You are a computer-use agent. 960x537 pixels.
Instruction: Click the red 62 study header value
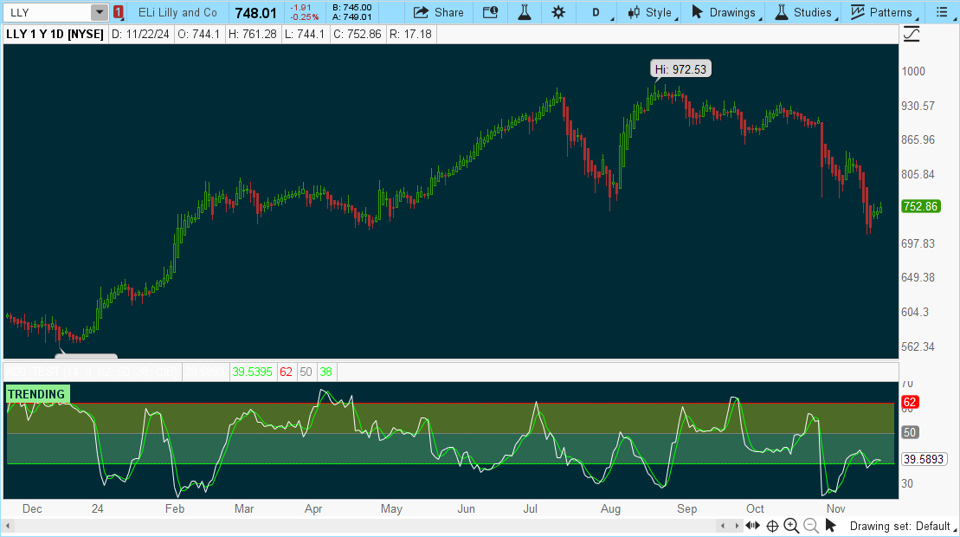coord(286,372)
